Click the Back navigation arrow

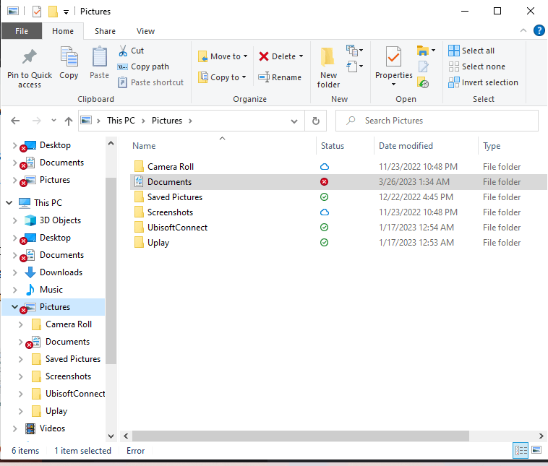tap(15, 121)
